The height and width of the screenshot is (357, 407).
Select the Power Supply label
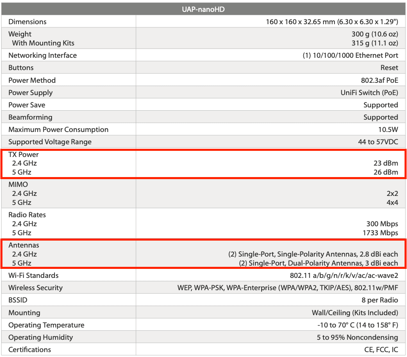pos(31,93)
